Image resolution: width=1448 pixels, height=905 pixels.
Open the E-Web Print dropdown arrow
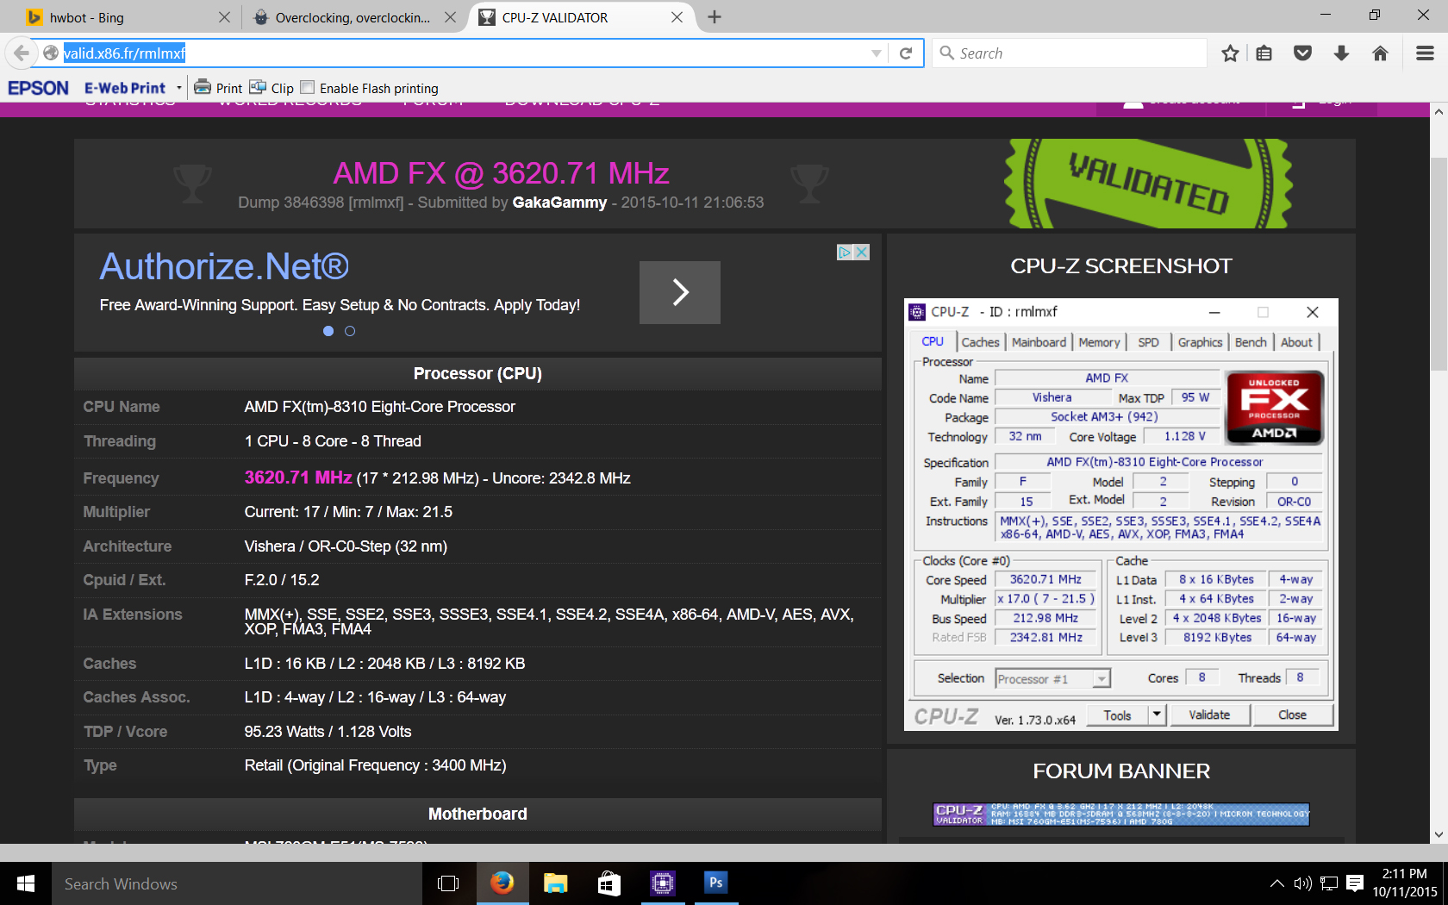[179, 88]
